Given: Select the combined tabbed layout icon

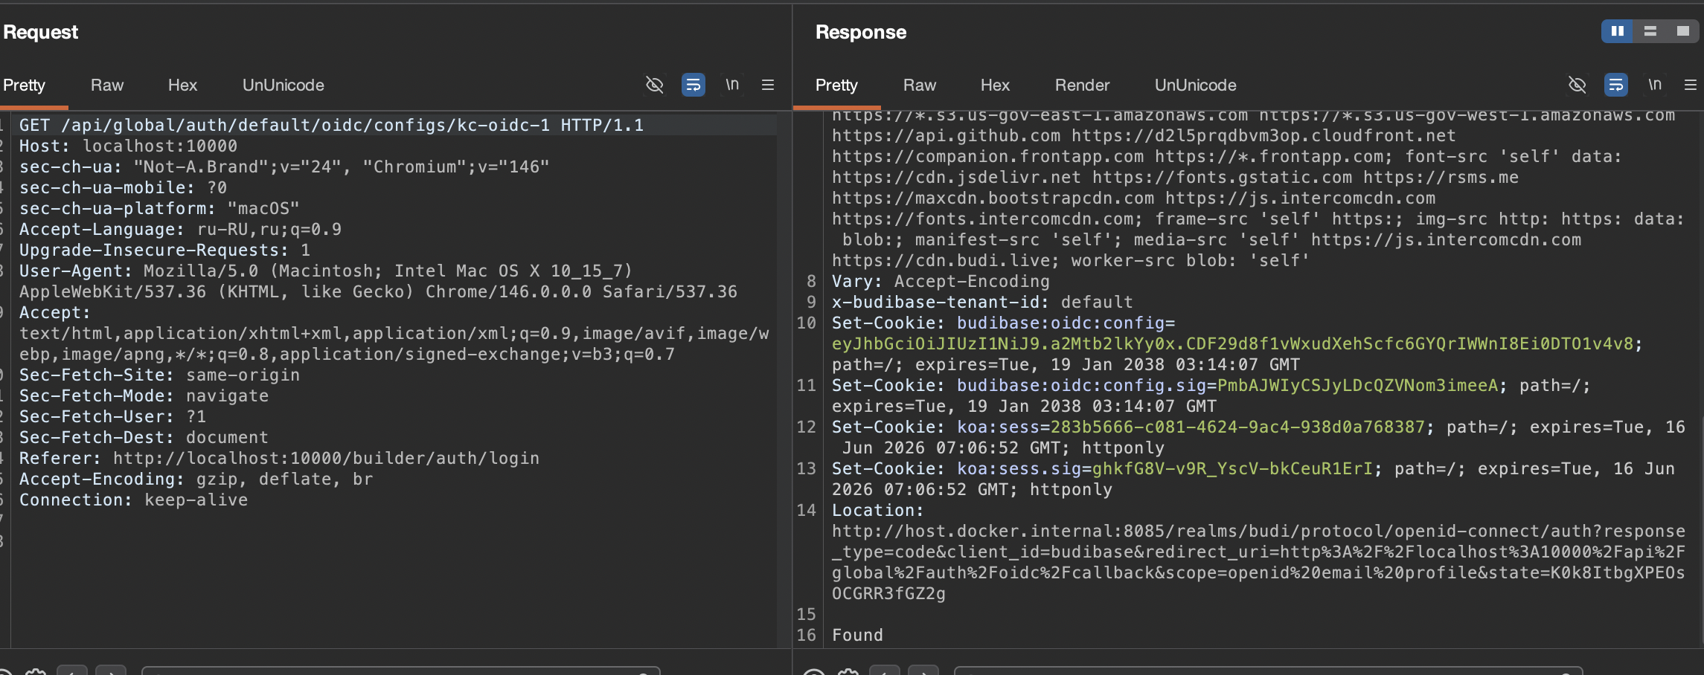Looking at the screenshot, I should click(x=1682, y=31).
